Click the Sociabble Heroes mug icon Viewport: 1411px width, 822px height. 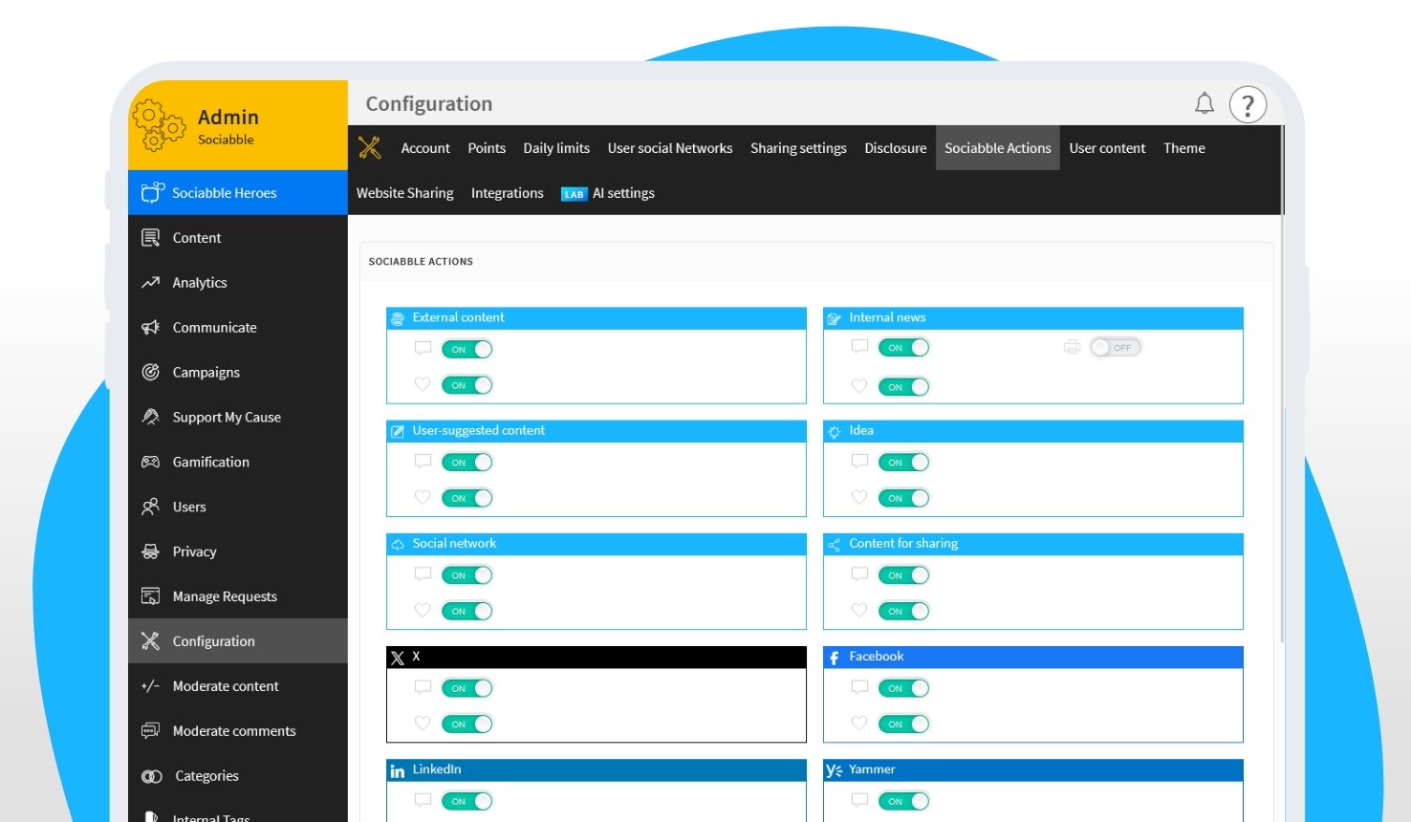point(153,192)
